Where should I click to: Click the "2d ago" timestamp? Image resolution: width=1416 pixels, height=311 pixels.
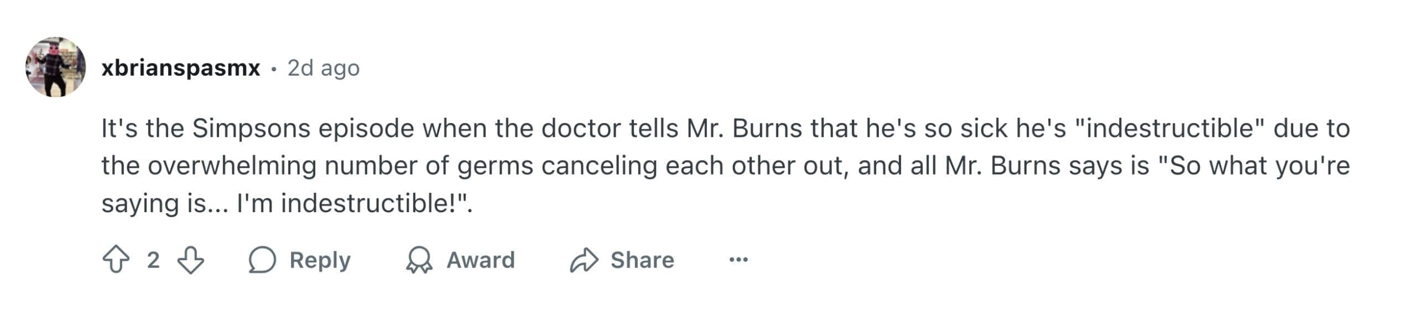coord(324,68)
